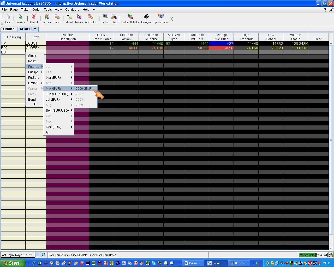Click the Cancel order icon
The width and height of the screenshot is (334, 267).
coord(34,19)
